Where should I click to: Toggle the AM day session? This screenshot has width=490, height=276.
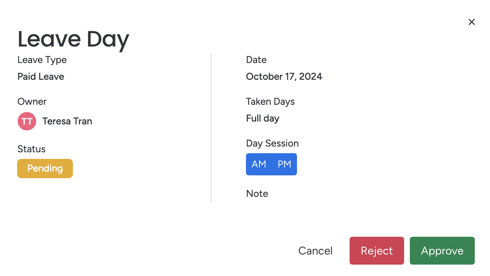tap(259, 164)
